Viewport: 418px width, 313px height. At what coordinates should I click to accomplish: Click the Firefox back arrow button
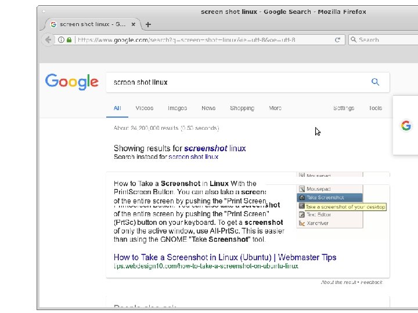[48, 39]
